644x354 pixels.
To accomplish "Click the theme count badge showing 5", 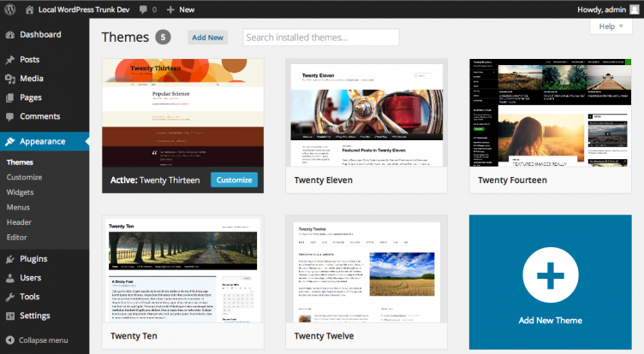I will click(x=163, y=38).
